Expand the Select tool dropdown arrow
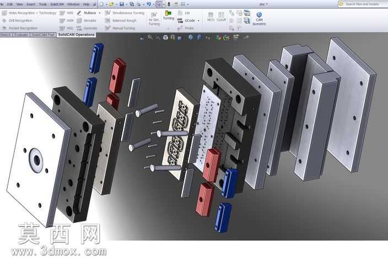 click(x=164, y=4)
